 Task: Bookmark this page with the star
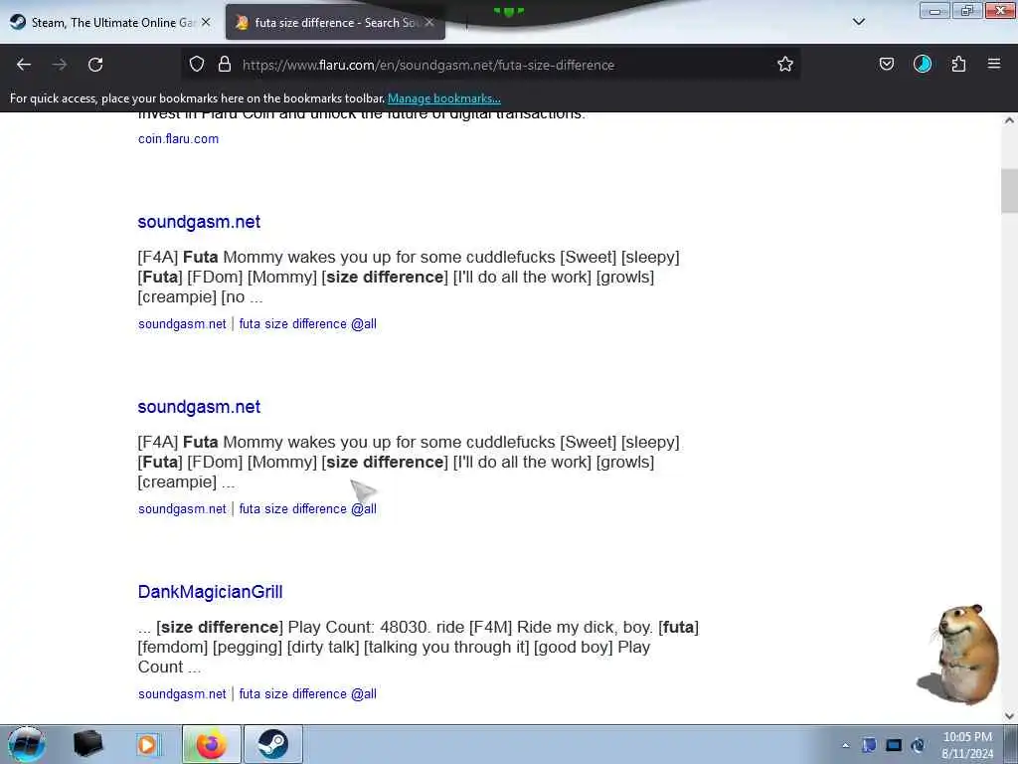[x=785, y=64]
